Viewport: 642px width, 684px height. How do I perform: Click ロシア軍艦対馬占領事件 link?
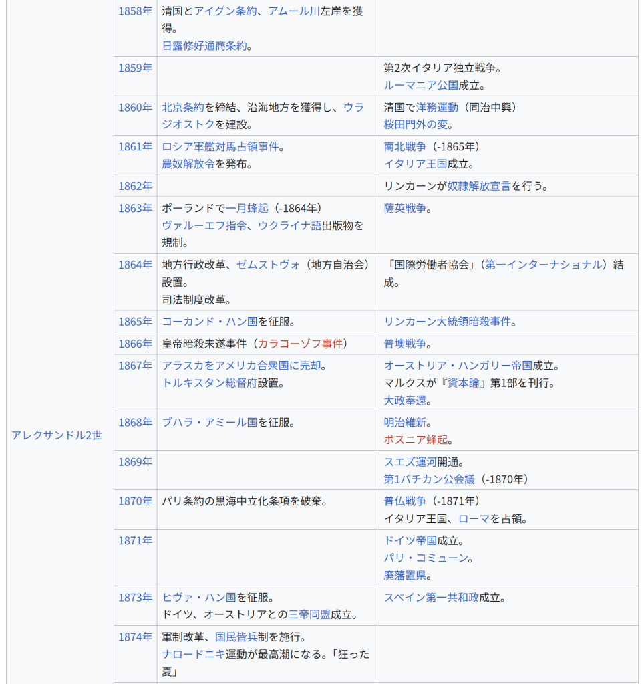pos(220,146)
